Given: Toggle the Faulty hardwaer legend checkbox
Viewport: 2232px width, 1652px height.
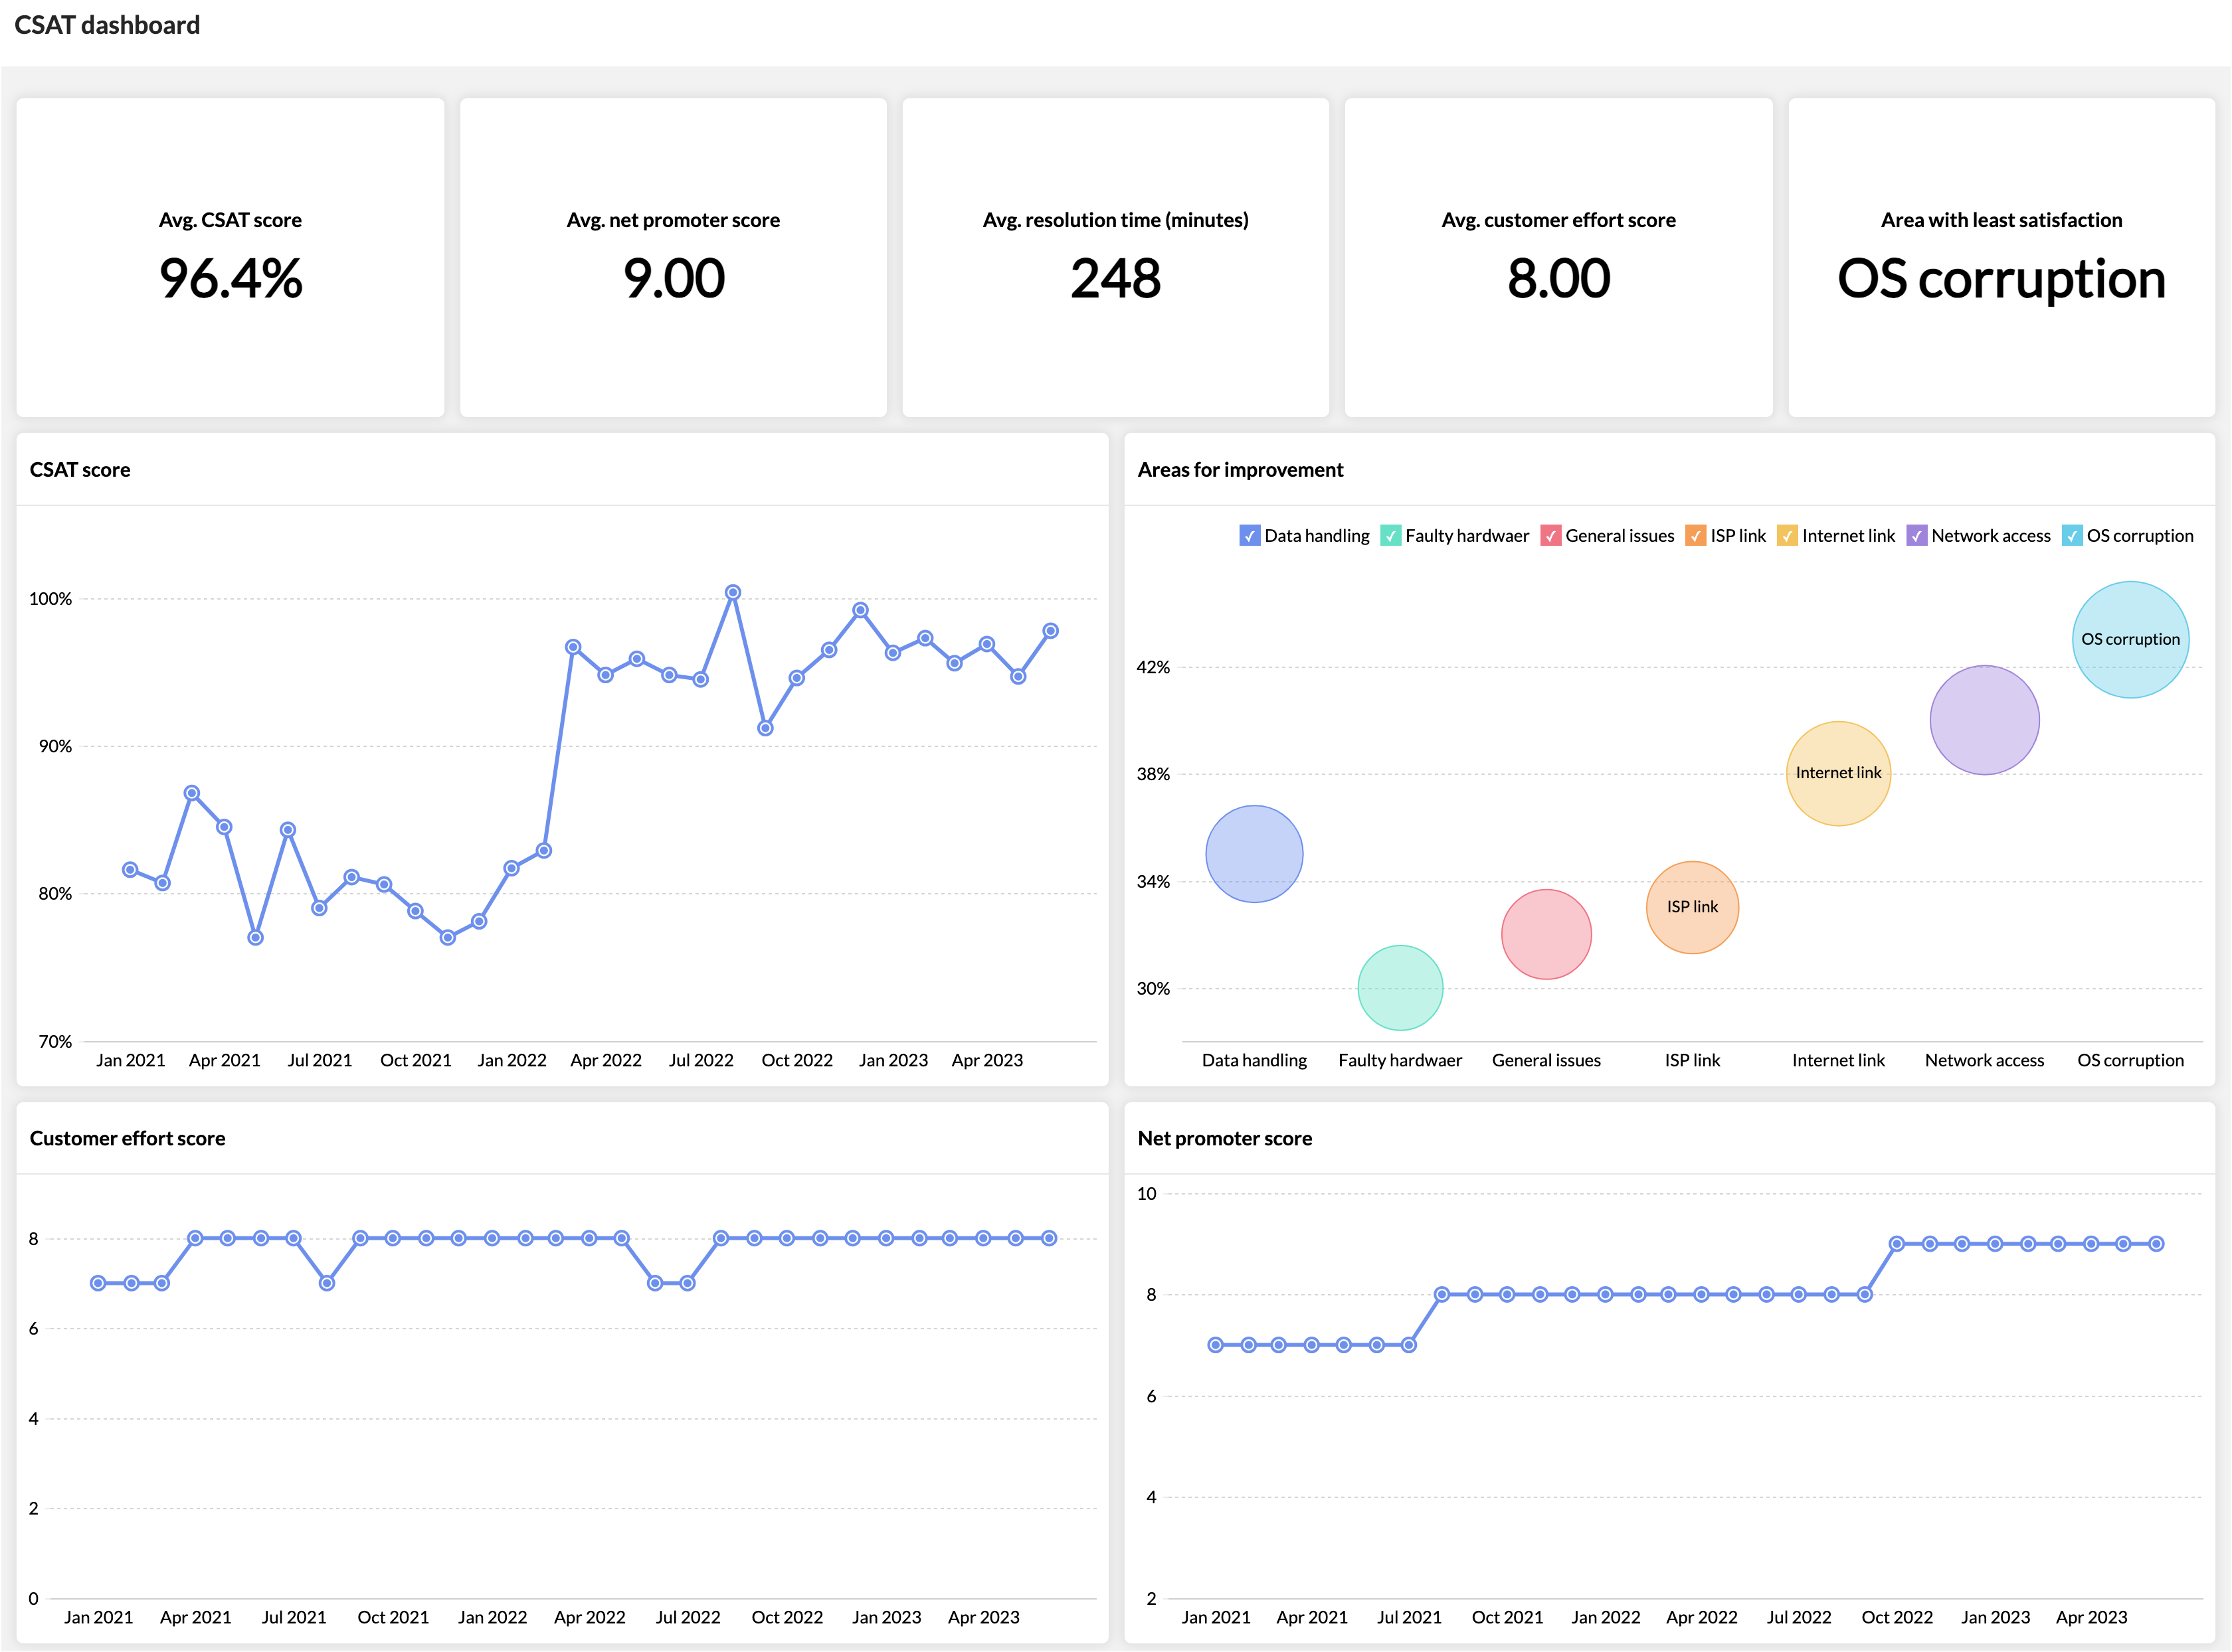Looking at the screenshot, I should pos(1390,535).
